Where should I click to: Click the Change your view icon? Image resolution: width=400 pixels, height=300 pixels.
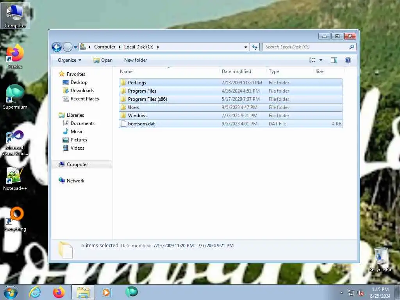point(312,60)
